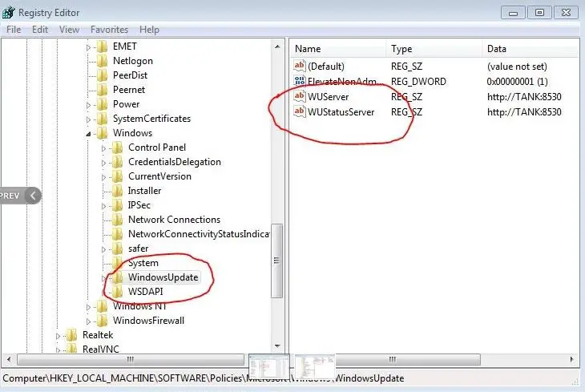The image size is (585, 392).
Task: Click the tree pane vertical scrollbar thumb
Action: (276, 261)
